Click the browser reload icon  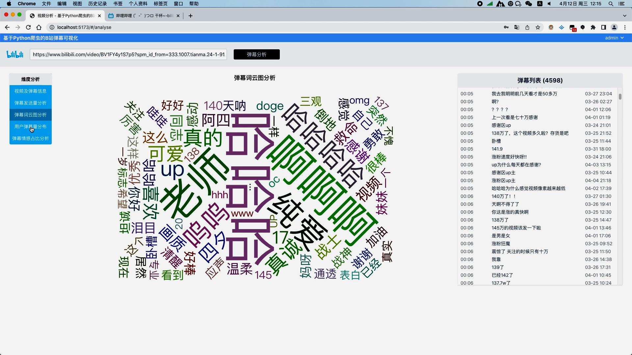pos(28,27)
